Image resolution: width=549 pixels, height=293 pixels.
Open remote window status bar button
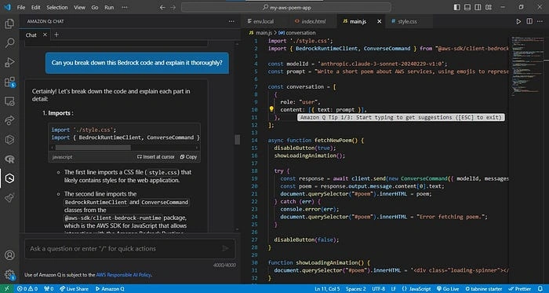click(6, 289)
